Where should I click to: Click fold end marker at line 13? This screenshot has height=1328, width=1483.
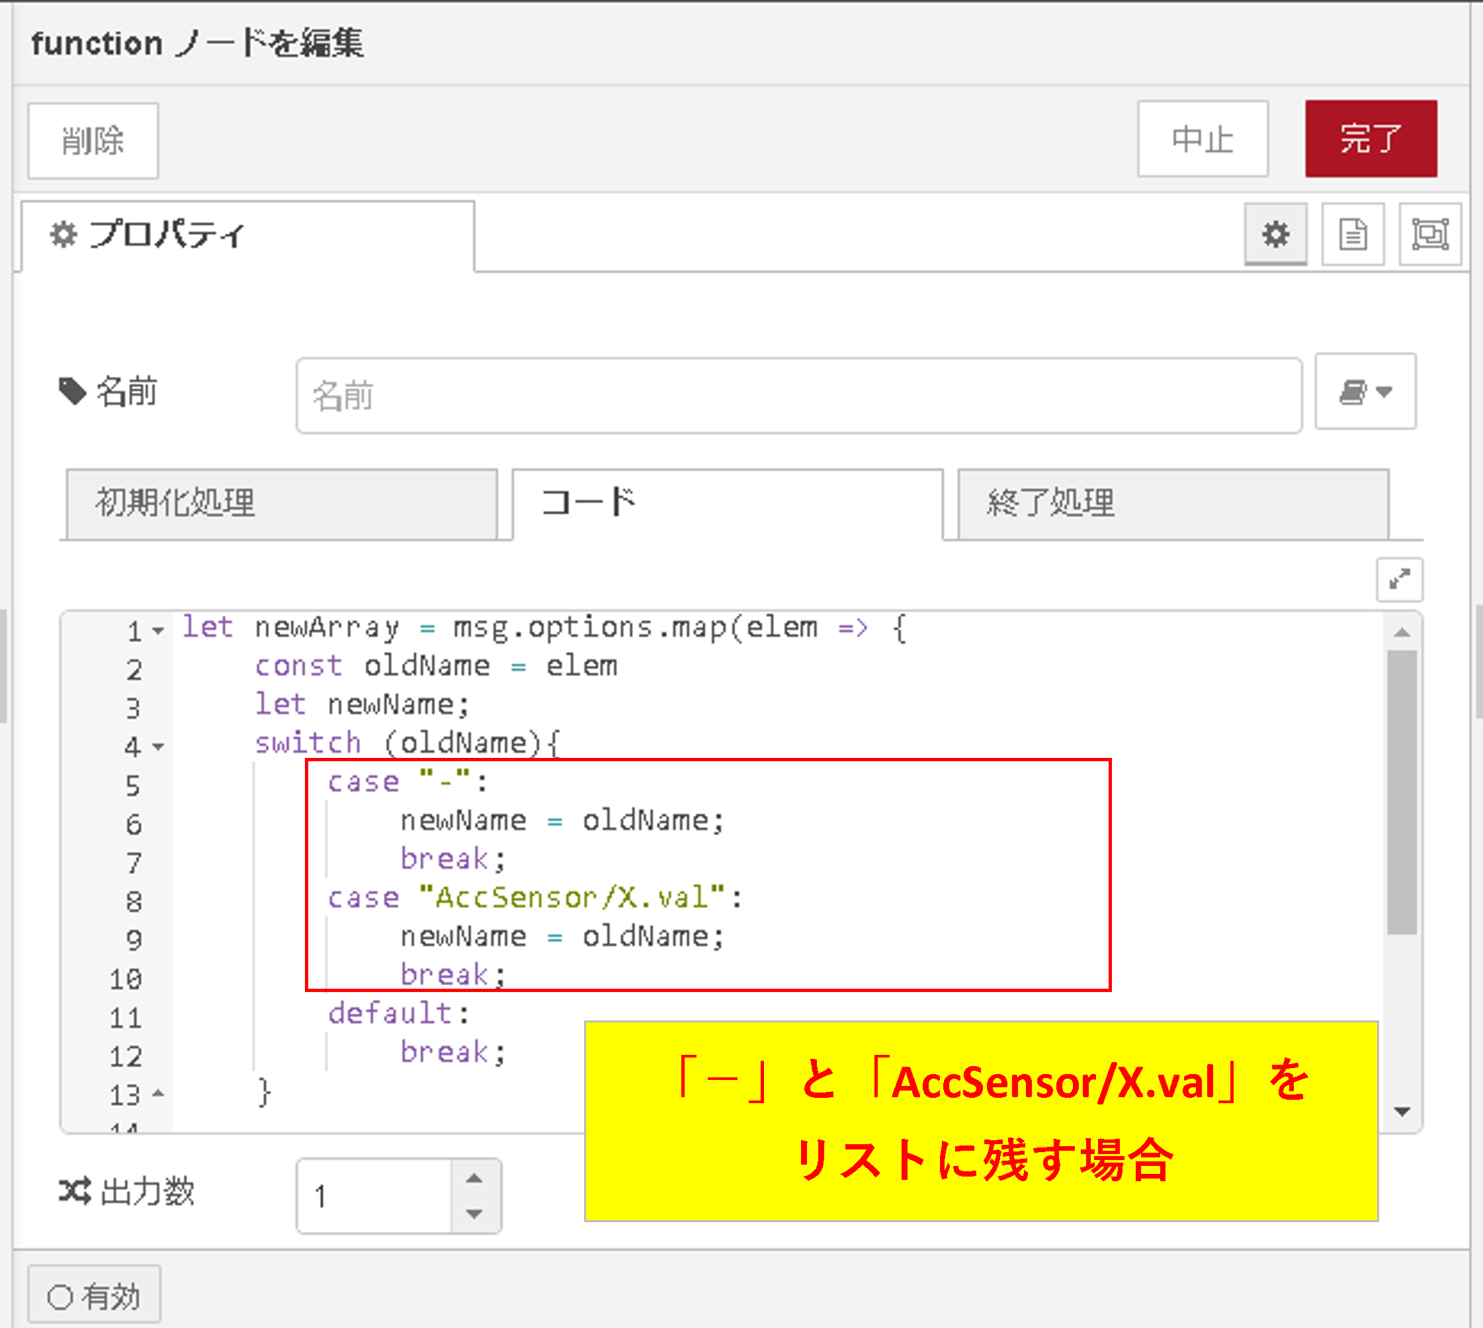click(158, 1093)
